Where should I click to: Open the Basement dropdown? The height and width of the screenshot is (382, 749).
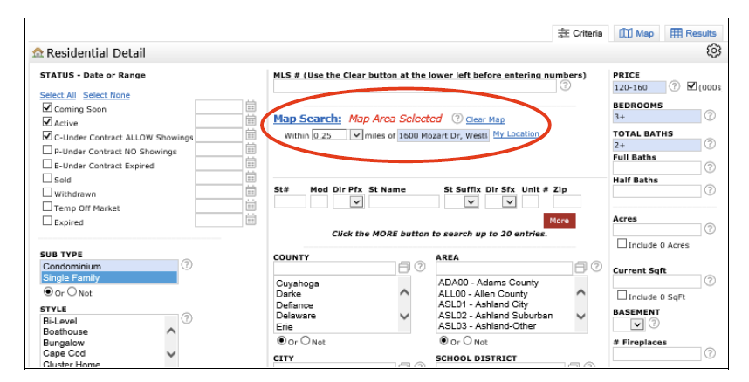point(636,324)
